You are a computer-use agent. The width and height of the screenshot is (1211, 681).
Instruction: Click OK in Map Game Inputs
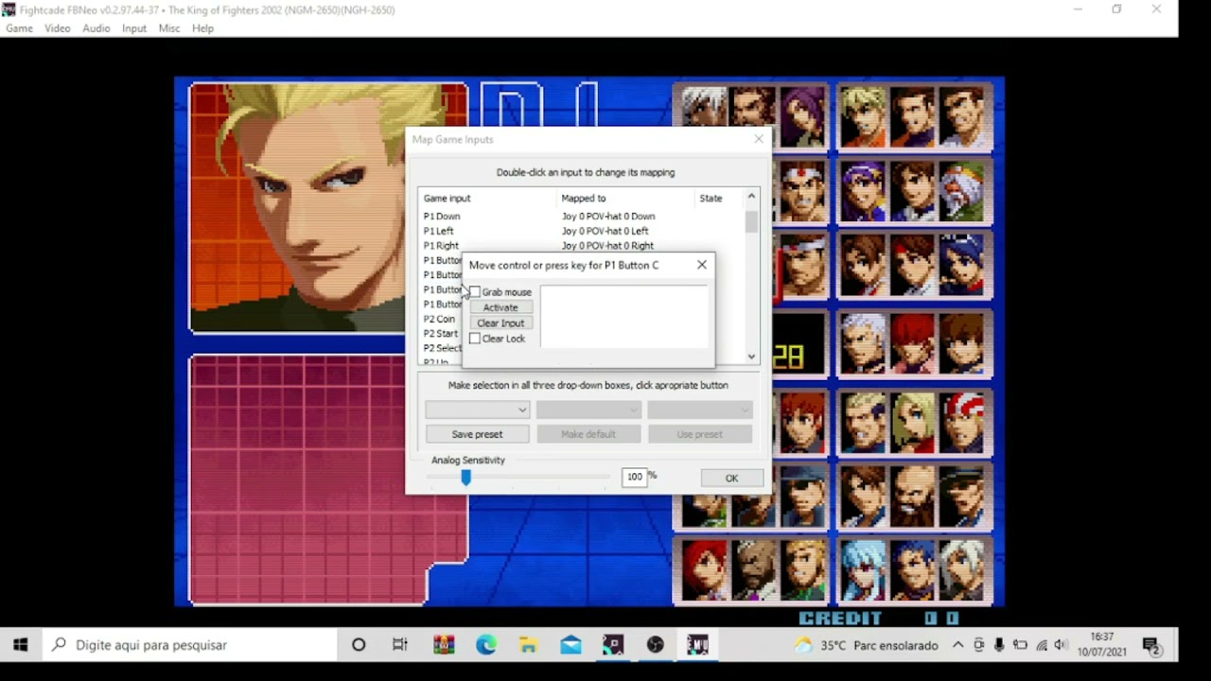pos(731,478)
